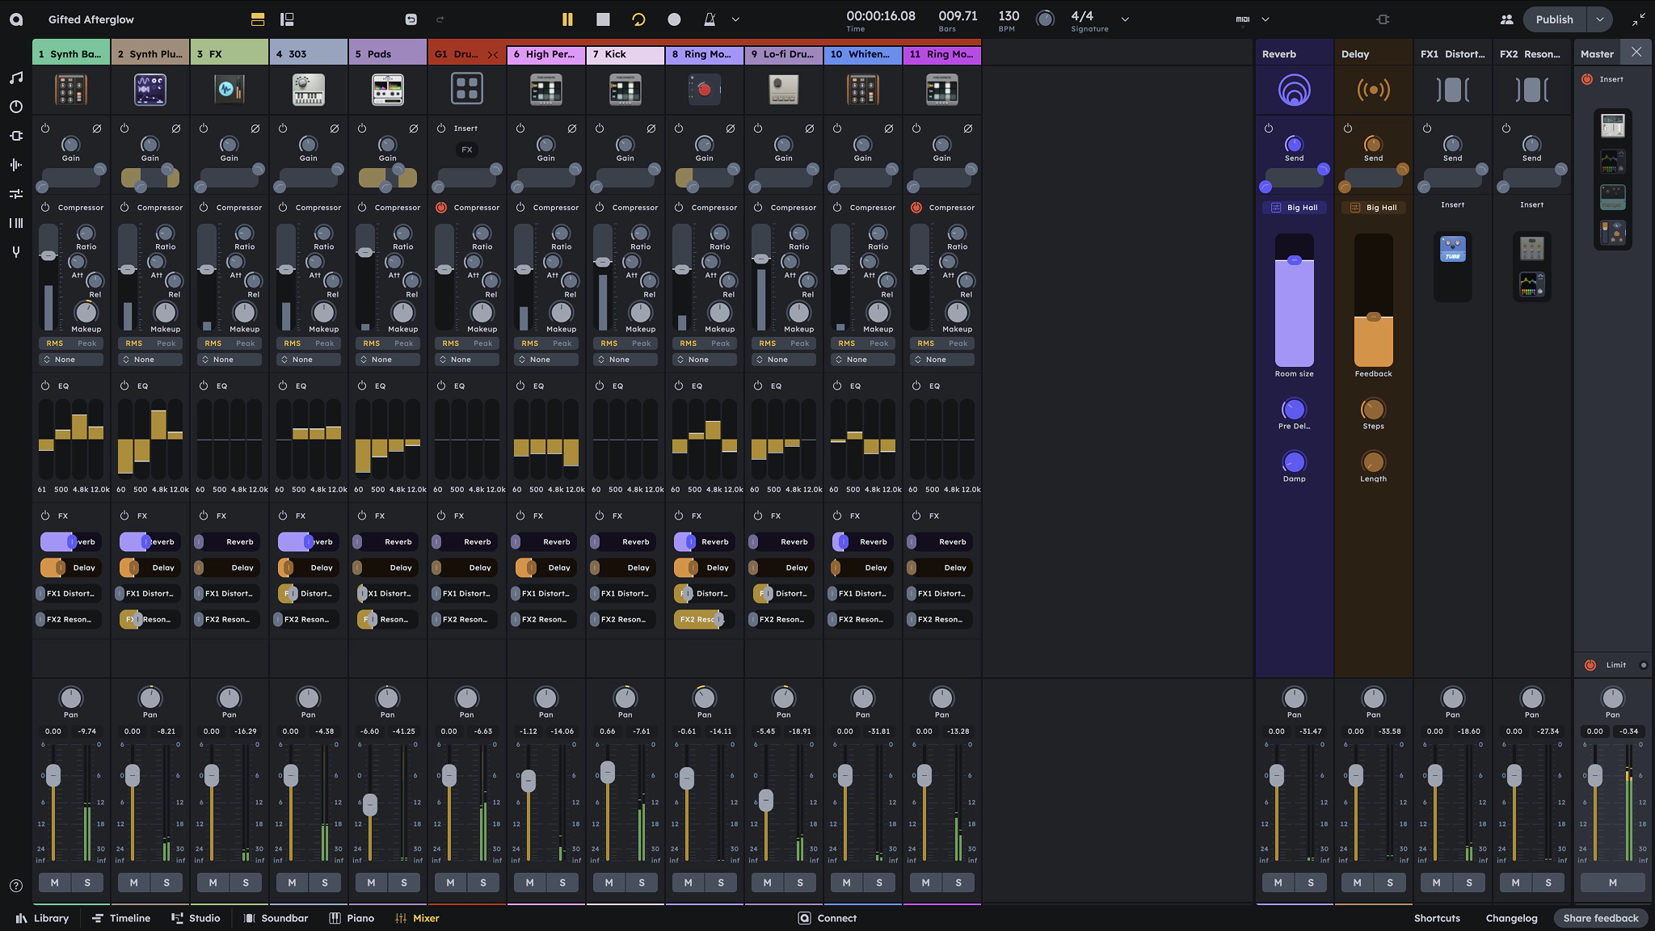Click the Delay bus effect icon
Image resolution: width=1655 pixels, height=931 pixels.
coord(1374,90)
